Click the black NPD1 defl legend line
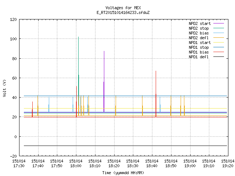Viewport: 235px width, 176px height. pyautogui.click(x=218, y=57)
